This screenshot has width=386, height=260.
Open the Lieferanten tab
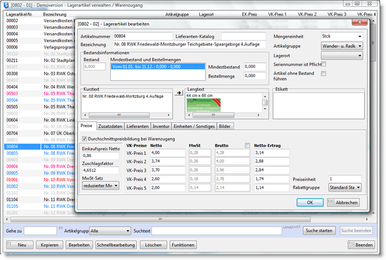point(137,126)
